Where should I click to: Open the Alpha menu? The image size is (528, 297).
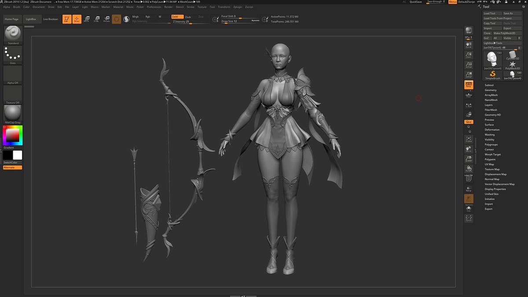(6, 7)
